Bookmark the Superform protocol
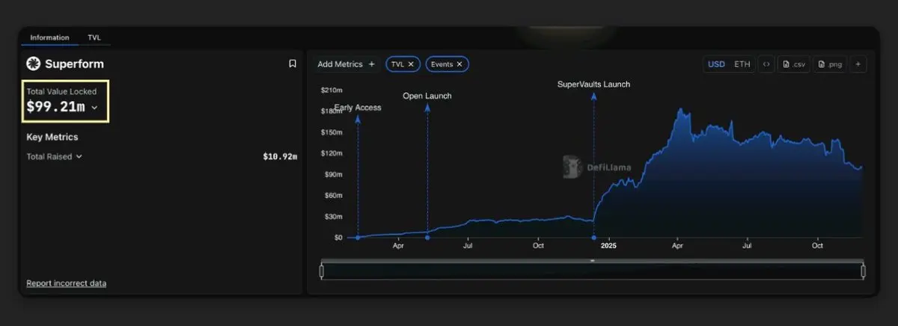 point(293,64)
